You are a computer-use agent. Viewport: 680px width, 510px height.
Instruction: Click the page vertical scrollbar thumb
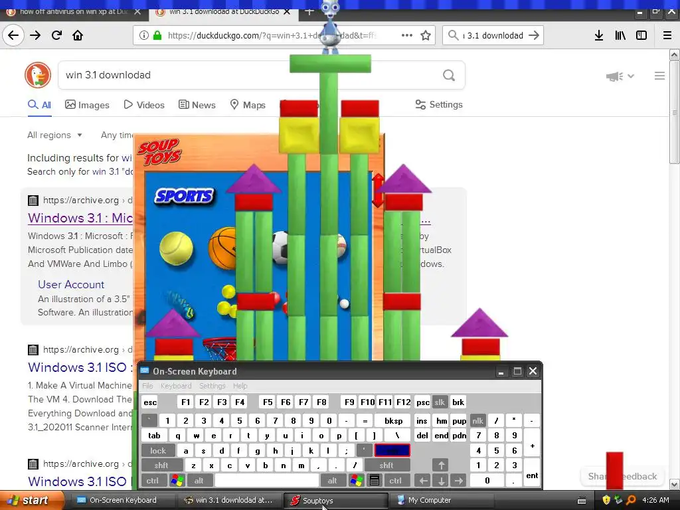pyautogui.click(x=674, y=112)
